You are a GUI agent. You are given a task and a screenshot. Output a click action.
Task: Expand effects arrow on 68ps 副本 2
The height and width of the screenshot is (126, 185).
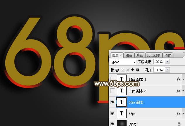[183, 91]
